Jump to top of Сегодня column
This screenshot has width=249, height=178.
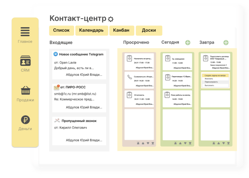coord(175,143)
